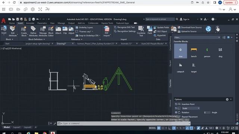The image size is (239, 134).
Task: Open annotation scale 1:8 dropdown
Action: pos(211,128)
